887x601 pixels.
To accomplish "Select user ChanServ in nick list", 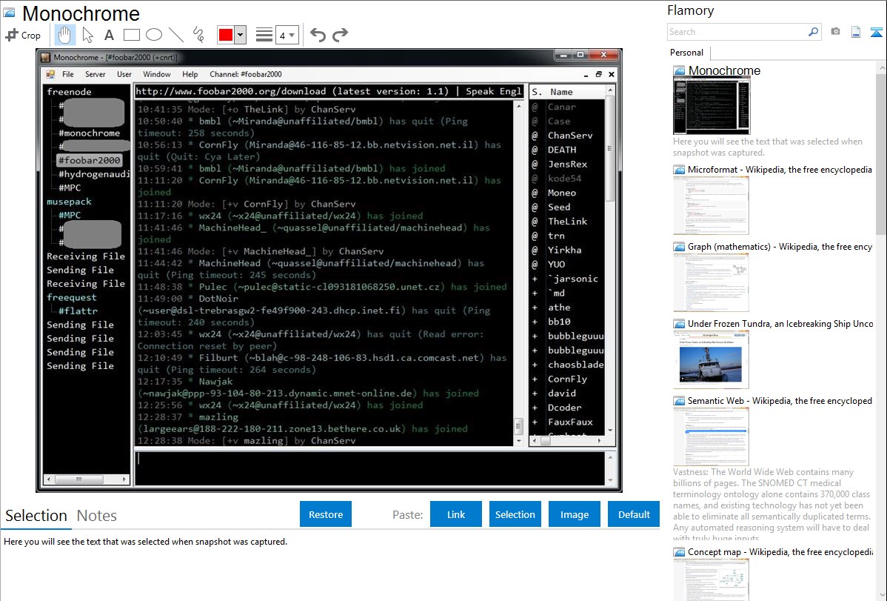I will click(x=570, y=136).
